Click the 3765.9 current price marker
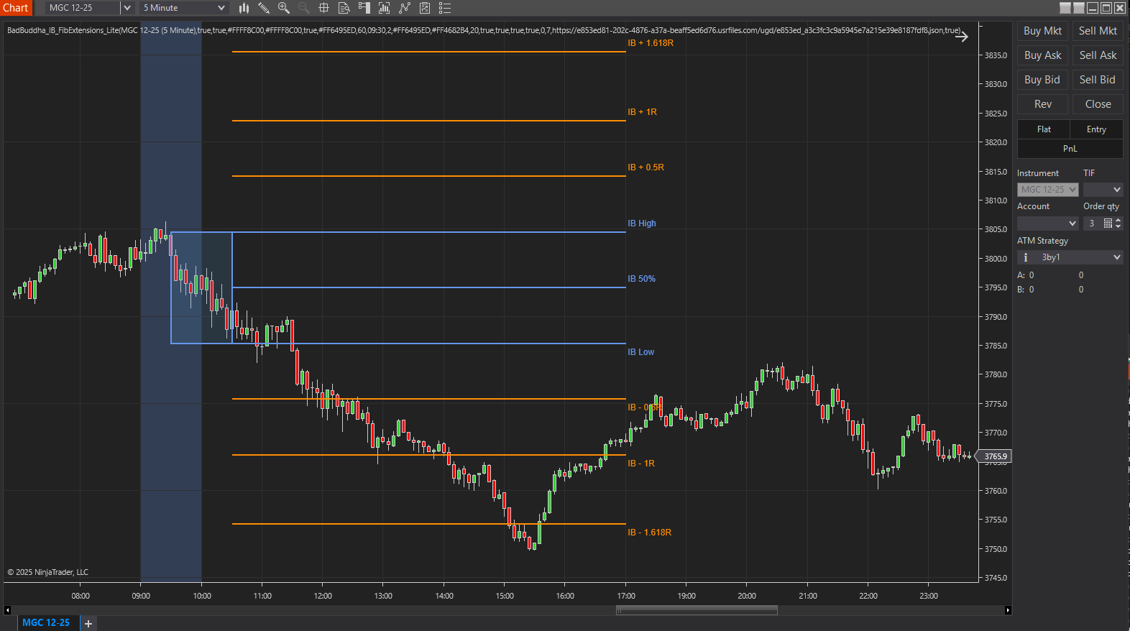The width and height of the screenshot is (1130, 631). point(995,456)
